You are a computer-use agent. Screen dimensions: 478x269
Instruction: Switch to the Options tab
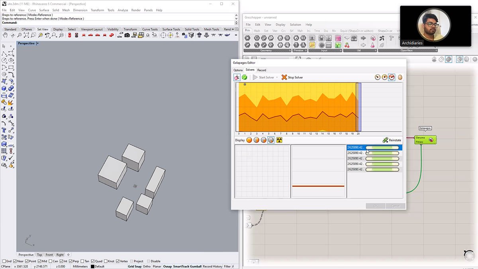pos(238,70)
